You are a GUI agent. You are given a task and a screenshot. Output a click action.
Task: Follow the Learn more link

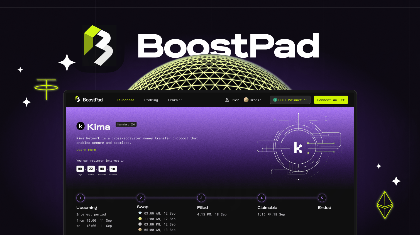pyautogui.click(x=86, y=150)
